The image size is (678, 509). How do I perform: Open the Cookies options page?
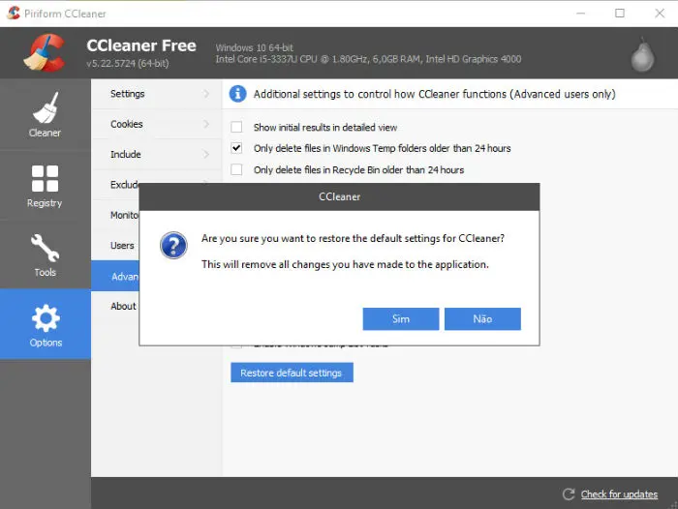(156, 124)
